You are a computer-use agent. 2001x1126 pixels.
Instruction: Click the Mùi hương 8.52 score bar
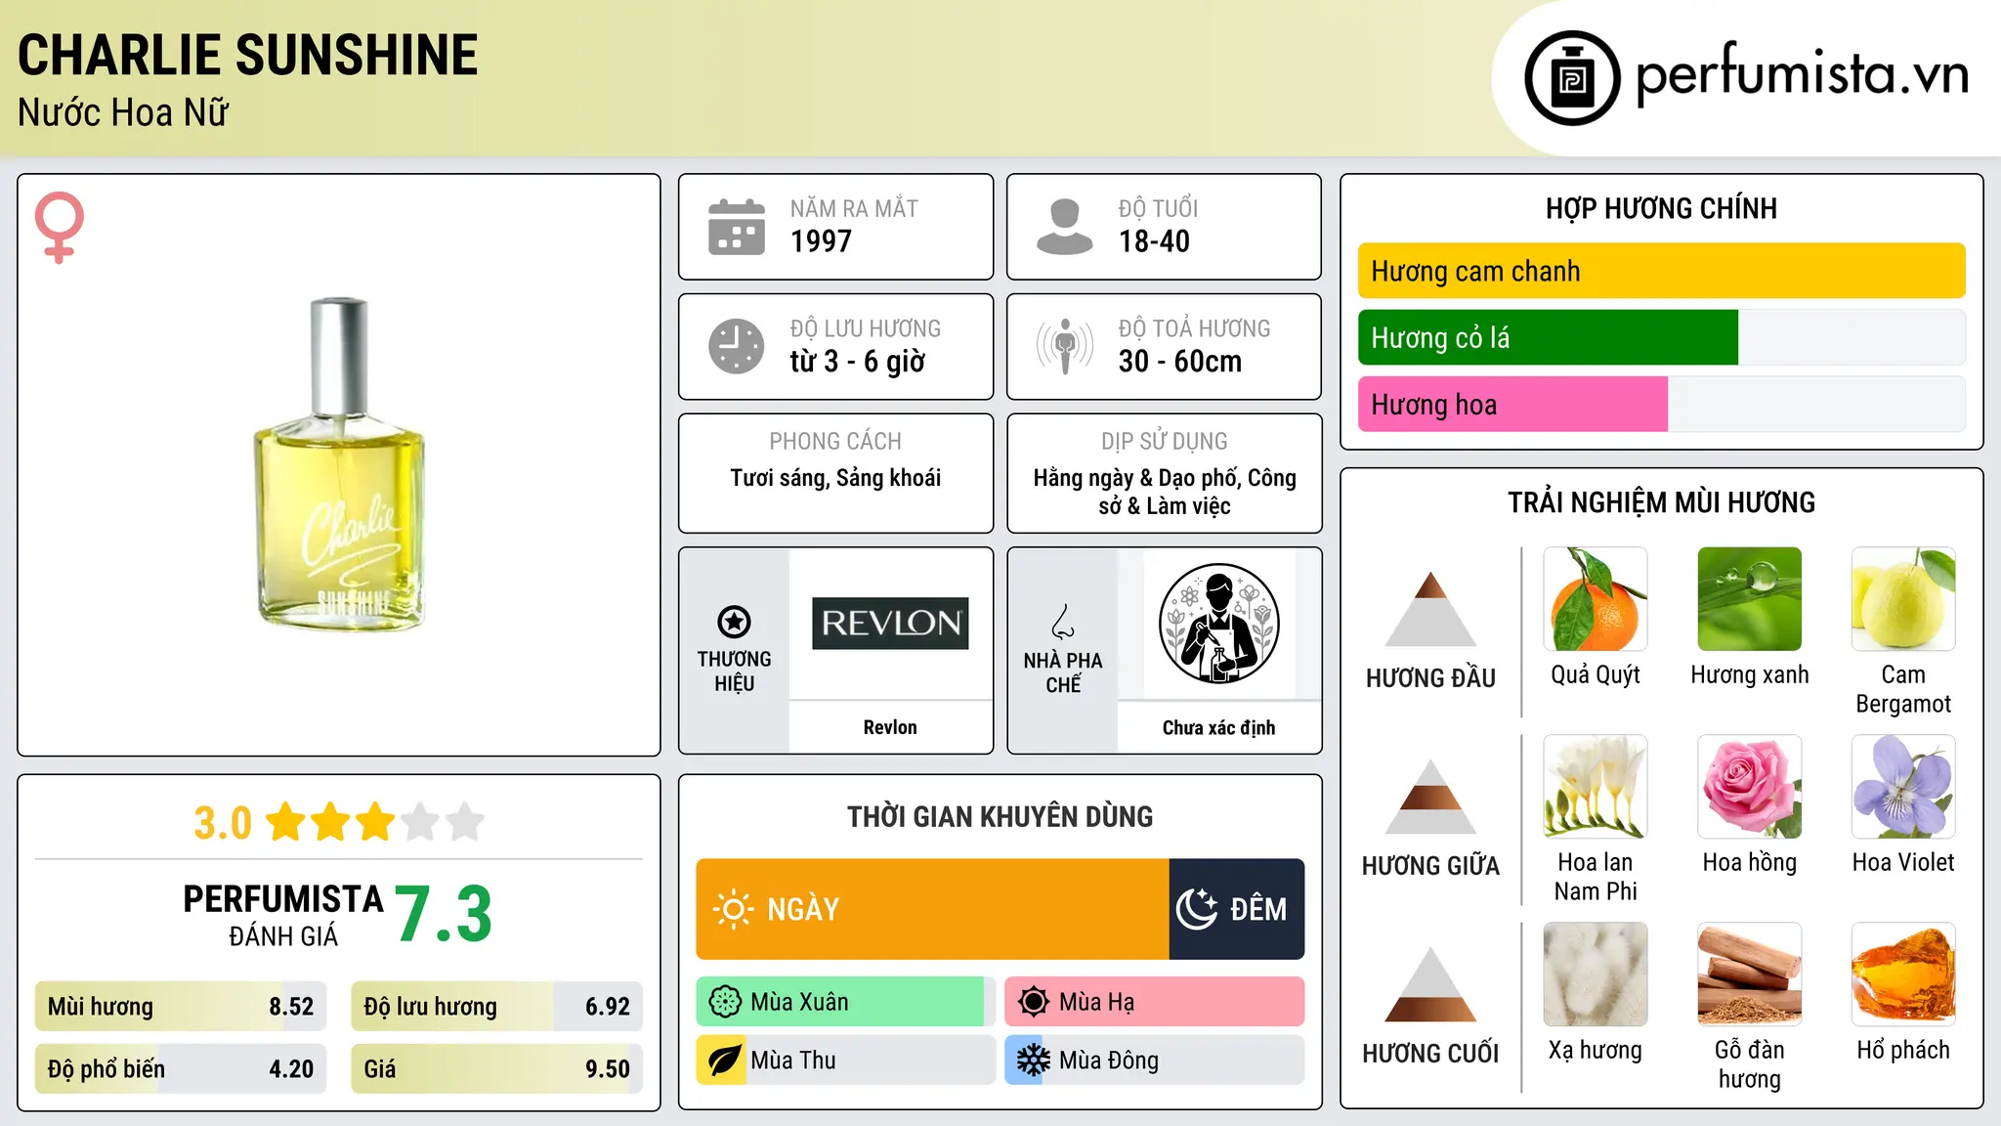pyautogui.click(x=181, y=1007)
